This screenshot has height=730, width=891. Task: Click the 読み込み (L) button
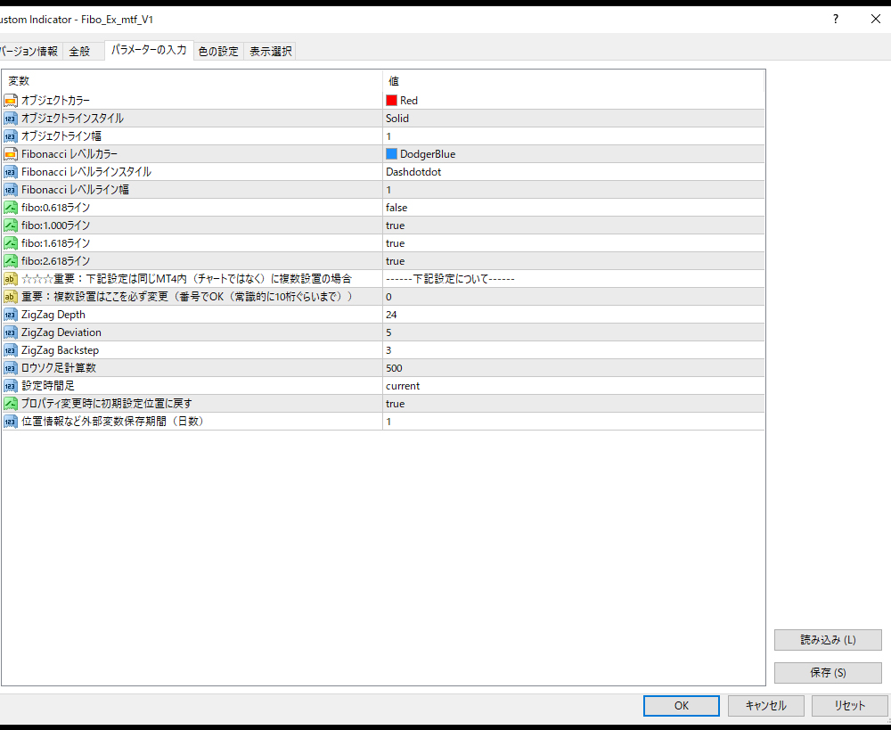point(828,640)
